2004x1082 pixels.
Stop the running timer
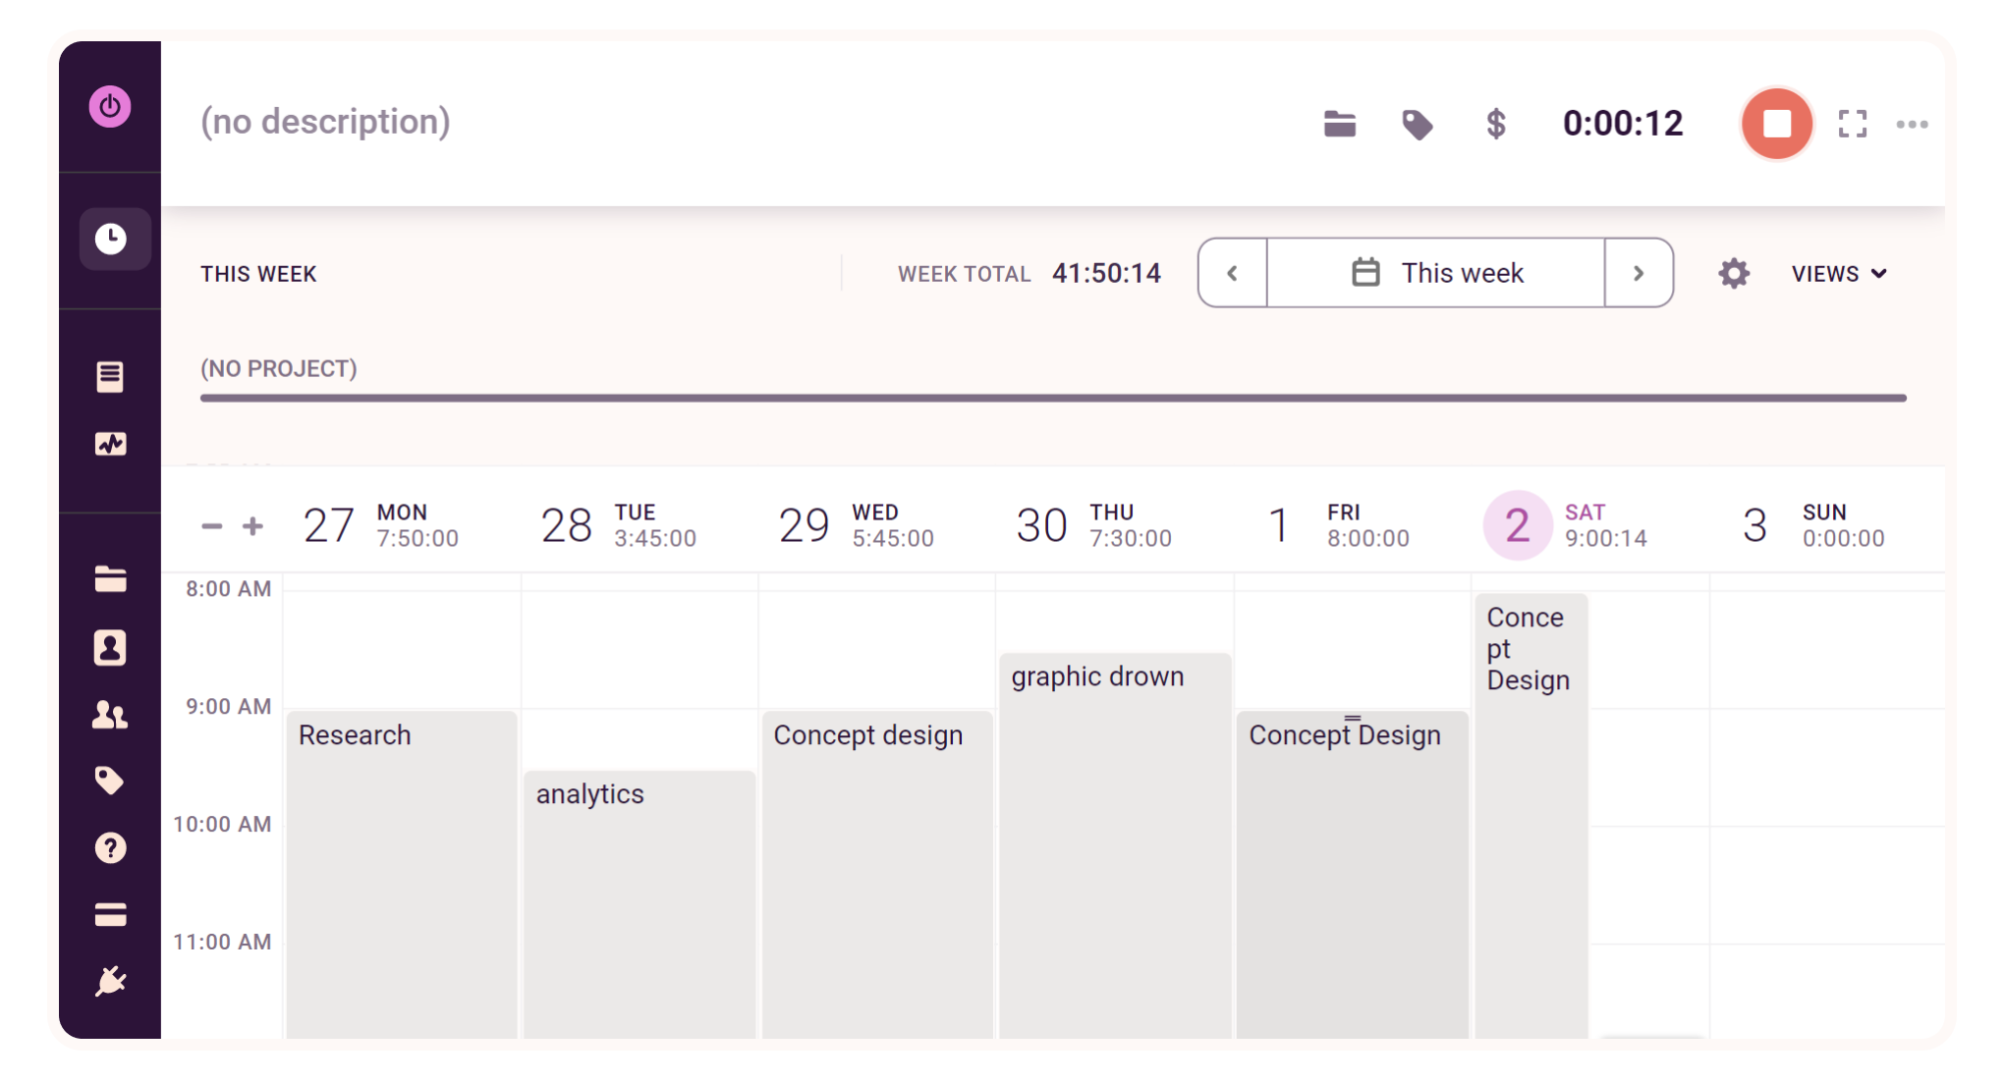coord(1776,124)
